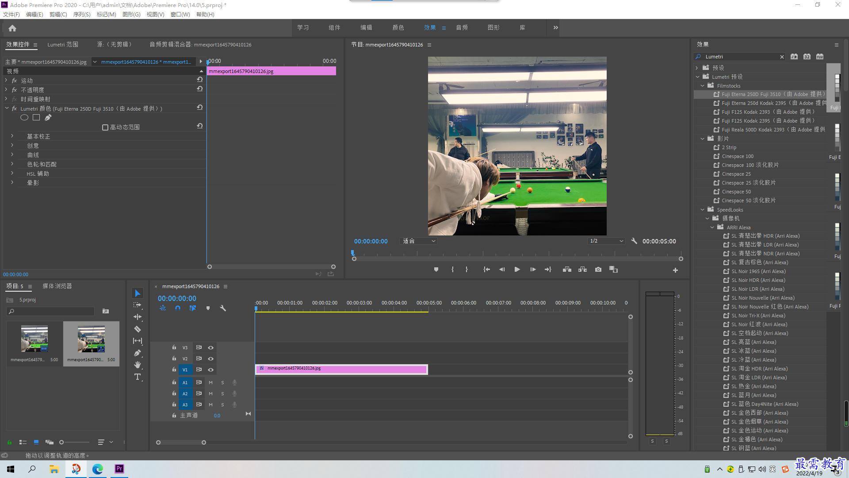Image resolution: width=849 pixels, height=478 pixels.
Task: Select the Pen tool in timeline toolbar
Action: pos(138,353)
